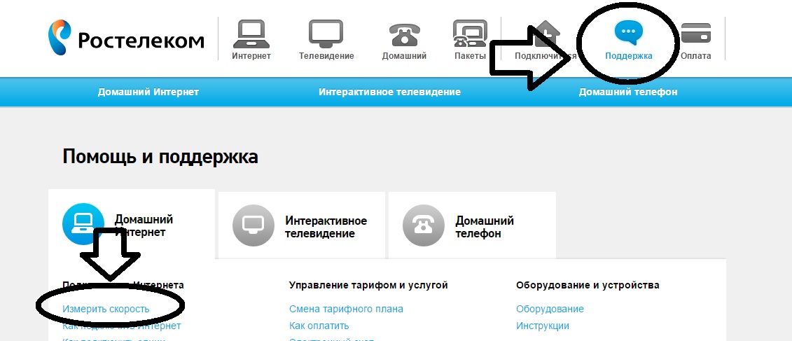792x341 pixels.
Task: Switch to the Интерактивное телевидение support tab
Action: click(x=302, y=225)
